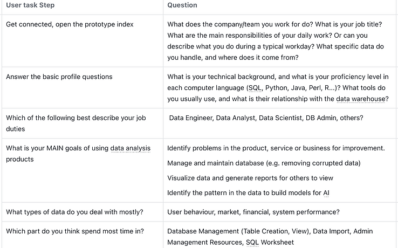
Task: Click the underlined 'AI' term
Action: (x=326, y=193)
